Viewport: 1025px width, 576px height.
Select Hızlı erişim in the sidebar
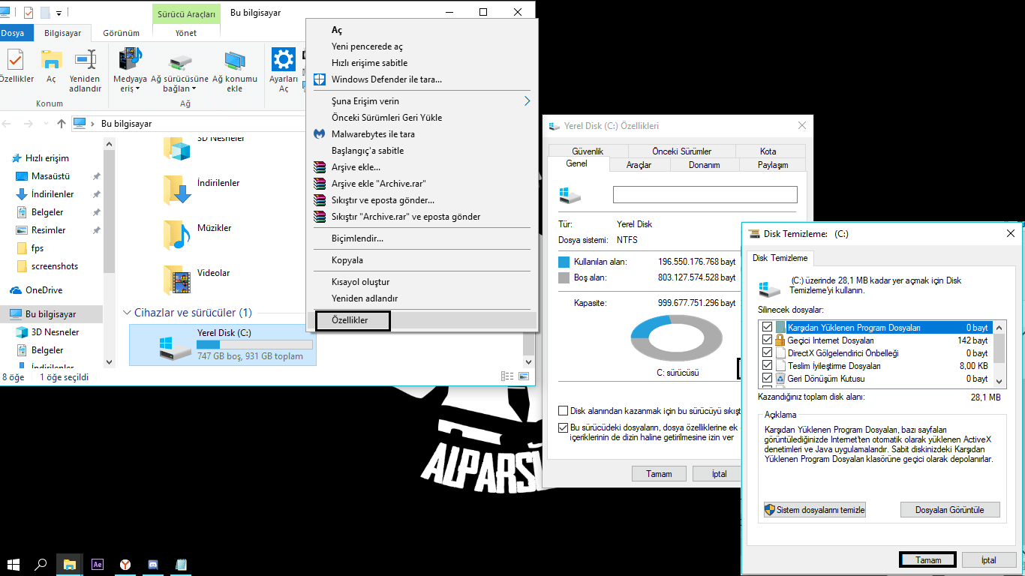tap(47, 158)
